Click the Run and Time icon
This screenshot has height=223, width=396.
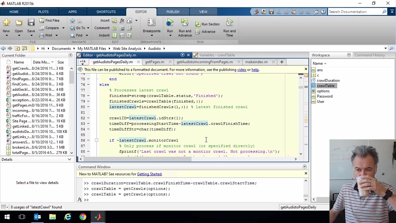pyautogui.click(x=229, y=23)
